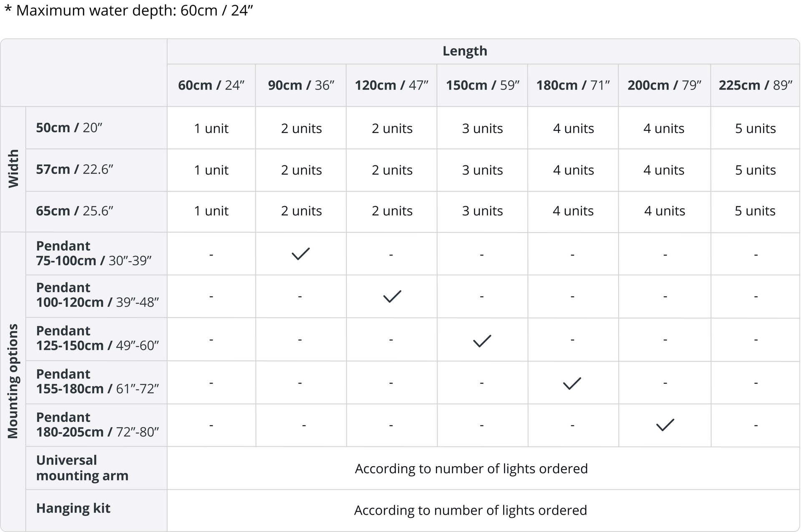The image size is (801, 532).
Task: Select the 225cm / 89″ column header
Action: (755, 85)
